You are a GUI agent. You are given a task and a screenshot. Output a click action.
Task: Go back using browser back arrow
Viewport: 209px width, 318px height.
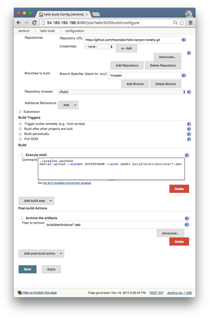click(x=19, y=23)
